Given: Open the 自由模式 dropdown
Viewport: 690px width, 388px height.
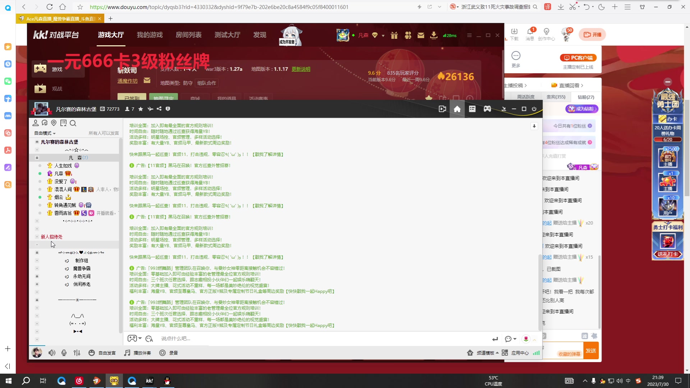Looking at the screenshot, I should 45,133.
